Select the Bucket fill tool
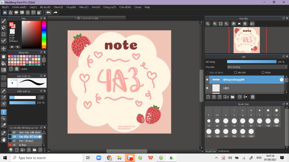The image size is (289, 162). click(x=3, y=63)
